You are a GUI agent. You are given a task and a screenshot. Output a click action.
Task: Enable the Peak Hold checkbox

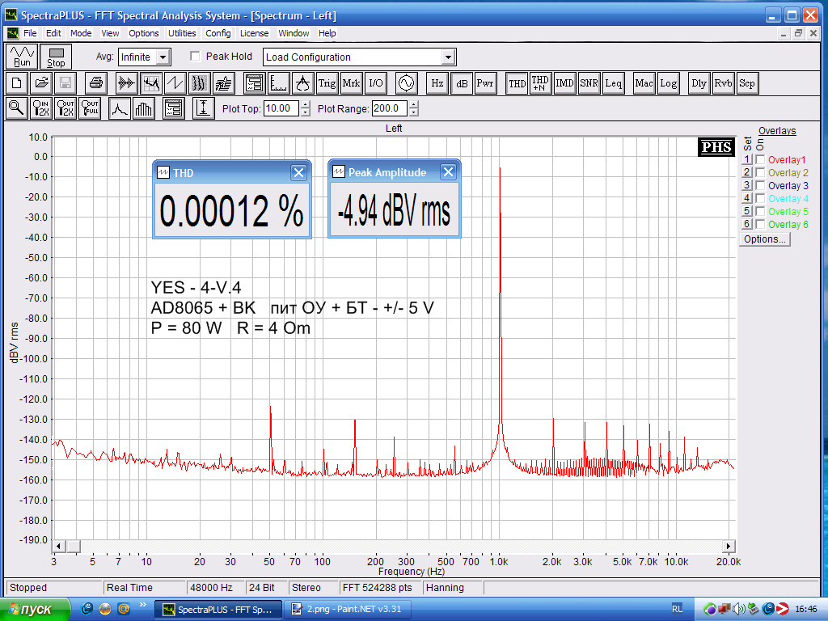(x=195, y=57)
